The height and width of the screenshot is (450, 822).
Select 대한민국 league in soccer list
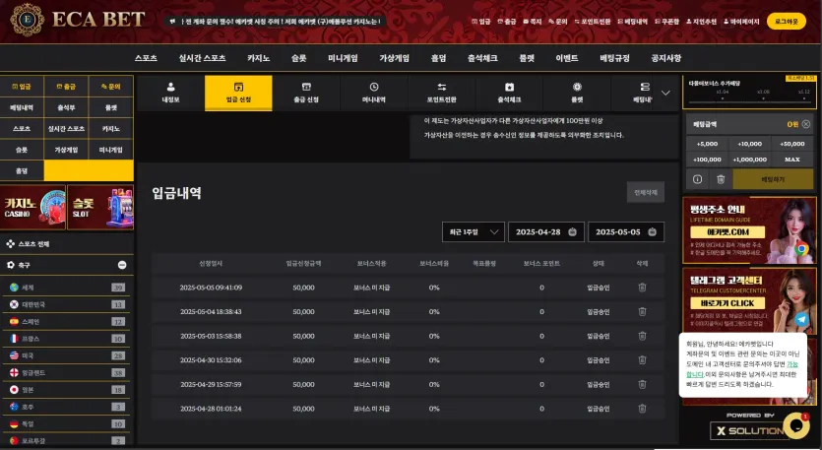(x=67, y=304)
